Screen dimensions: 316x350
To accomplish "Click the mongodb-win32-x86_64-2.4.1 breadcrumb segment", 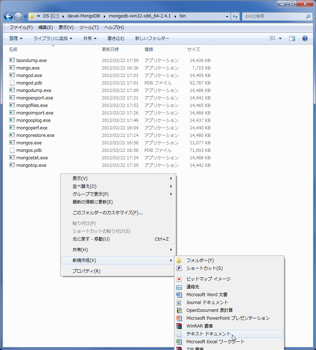I will pos(140,16).
